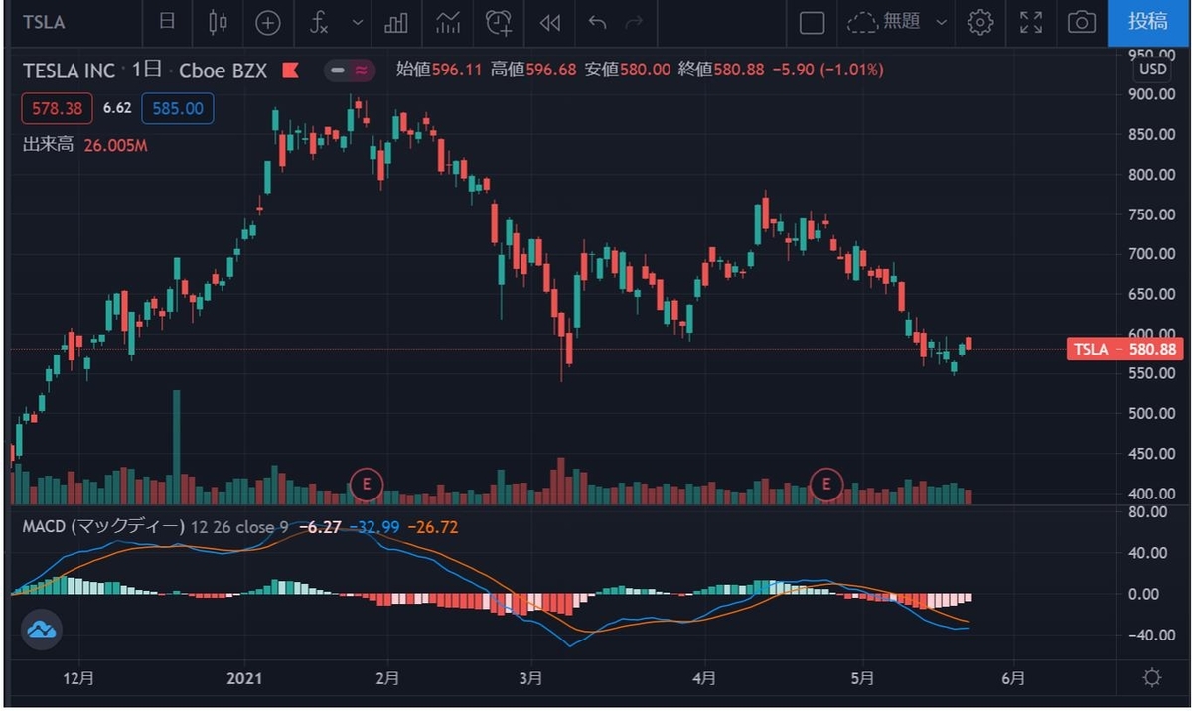Undo the last chart action
This screenshot has height=711, width=1192.
pos(597,22)
